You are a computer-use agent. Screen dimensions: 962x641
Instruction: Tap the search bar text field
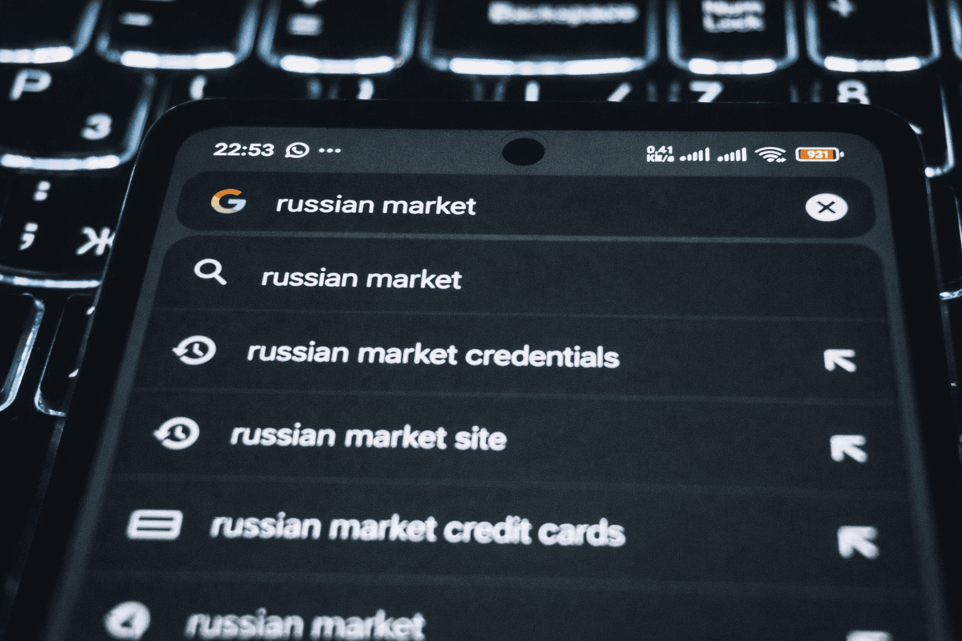coord(525,205)
